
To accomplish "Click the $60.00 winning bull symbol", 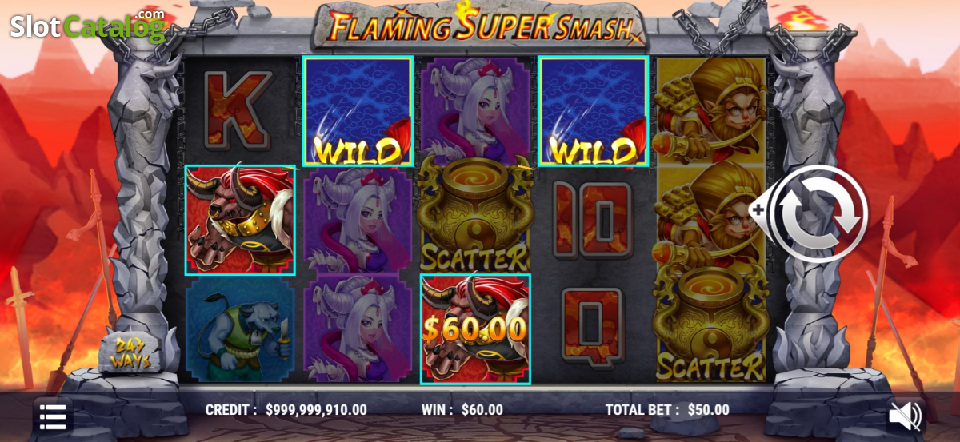I will point(475,329).
